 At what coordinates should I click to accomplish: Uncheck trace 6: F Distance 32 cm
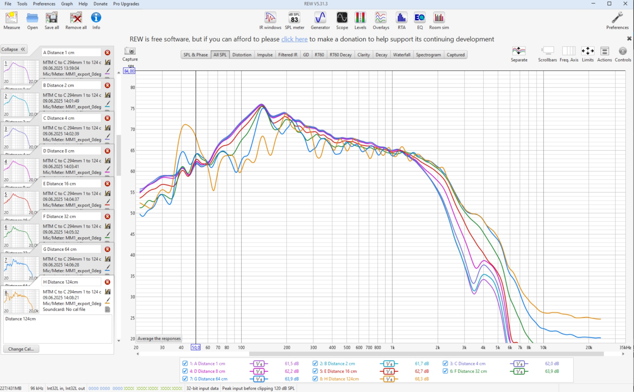click(x=445, y=371)
